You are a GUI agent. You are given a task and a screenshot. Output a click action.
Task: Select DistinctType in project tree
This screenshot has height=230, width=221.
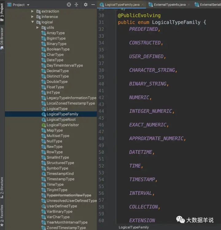click(58, 76)
